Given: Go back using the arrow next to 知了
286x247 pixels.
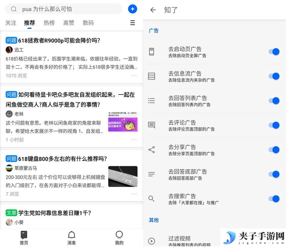Looking at the screenshot, I should 153,10.
